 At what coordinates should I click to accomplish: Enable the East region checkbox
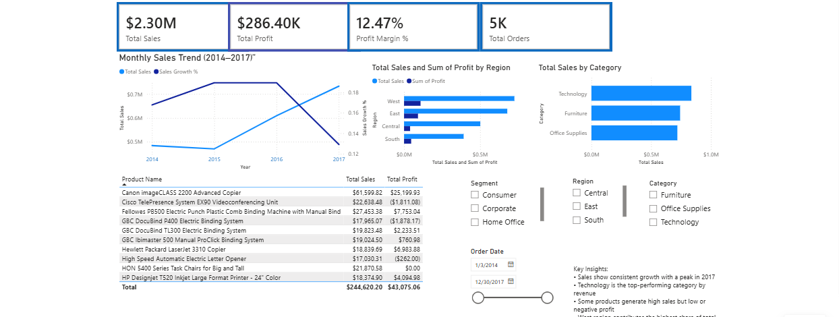[x=577, y=206]
